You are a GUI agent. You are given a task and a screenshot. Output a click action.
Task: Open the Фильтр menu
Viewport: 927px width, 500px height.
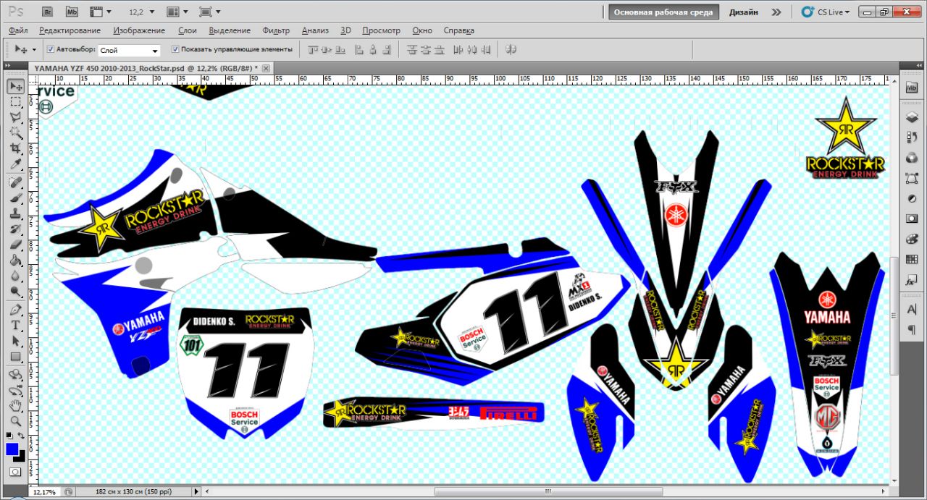point(276,30)
